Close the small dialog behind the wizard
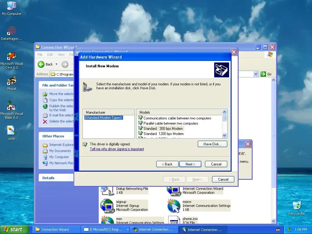Viewport: 312px width, 234px height. (248, 144)
